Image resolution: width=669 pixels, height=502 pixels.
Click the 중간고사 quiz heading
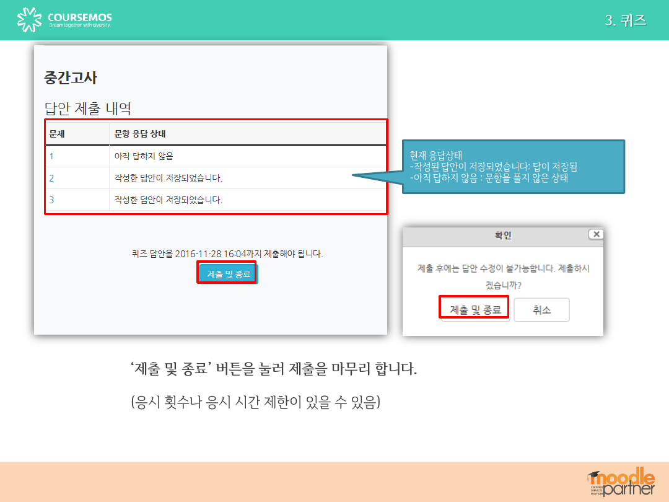(71, 77)
